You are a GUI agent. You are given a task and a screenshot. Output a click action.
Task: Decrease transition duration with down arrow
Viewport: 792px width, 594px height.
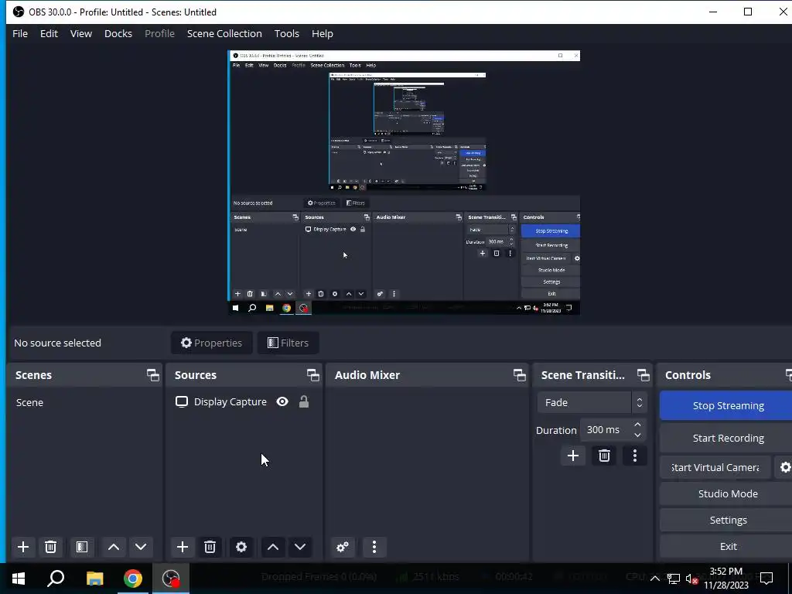(637, 435)
